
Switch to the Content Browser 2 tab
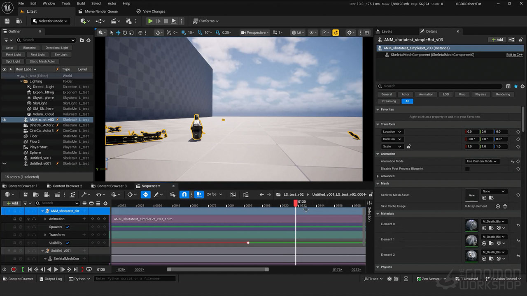(67, 186)
